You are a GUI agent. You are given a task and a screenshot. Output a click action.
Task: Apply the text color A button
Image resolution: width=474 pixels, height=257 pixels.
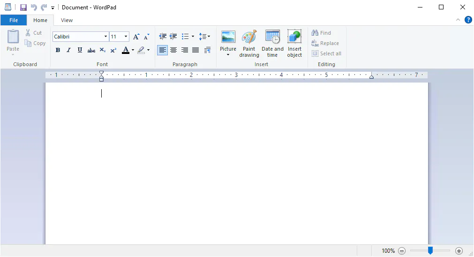click(126, 50)
